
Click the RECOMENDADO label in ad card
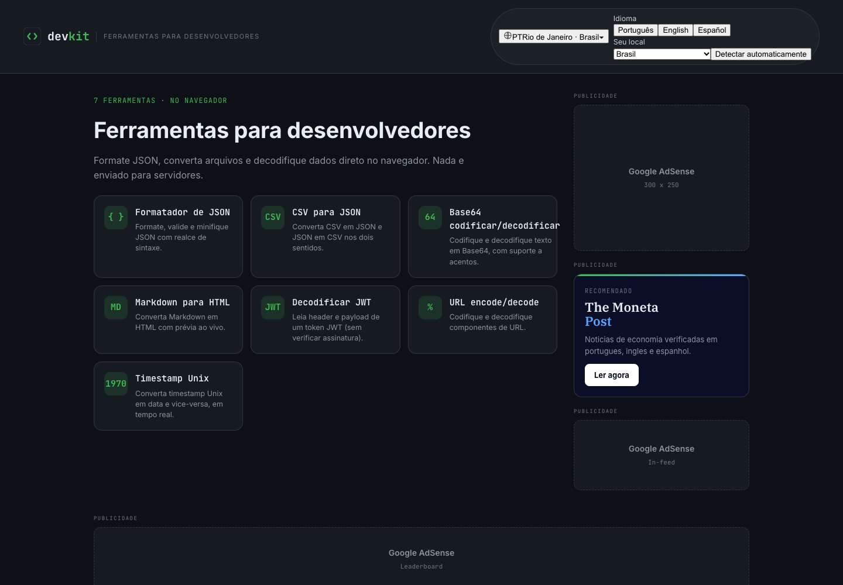pyautogui.click(x=608, y=291)
